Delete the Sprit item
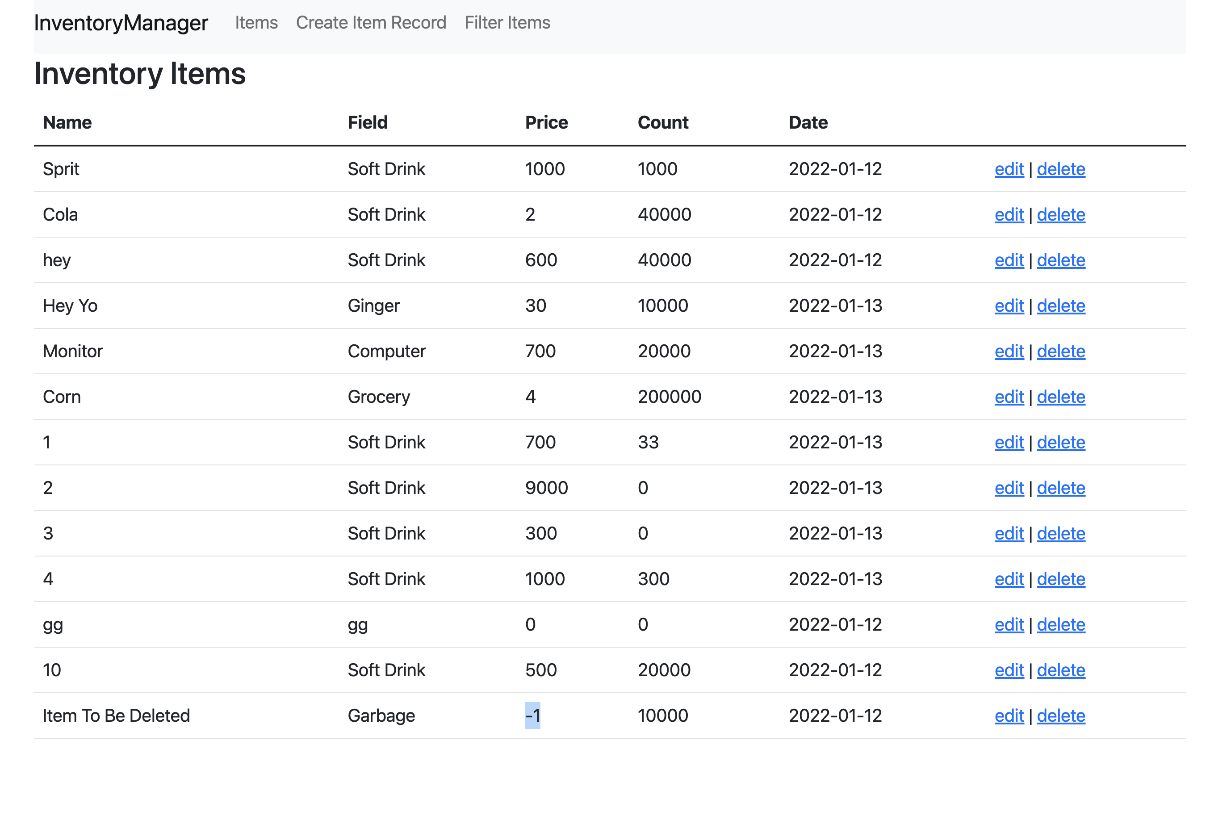 (1060, 169)
